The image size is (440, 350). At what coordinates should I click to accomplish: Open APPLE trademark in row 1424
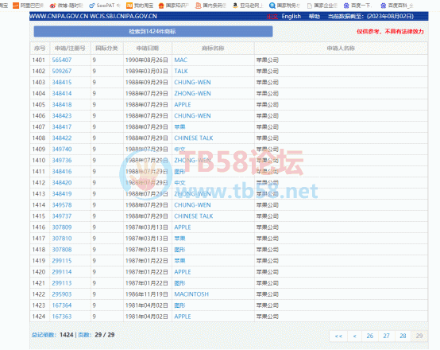[183, 317]
